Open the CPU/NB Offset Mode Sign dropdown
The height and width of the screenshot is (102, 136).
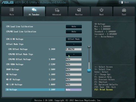74,54
